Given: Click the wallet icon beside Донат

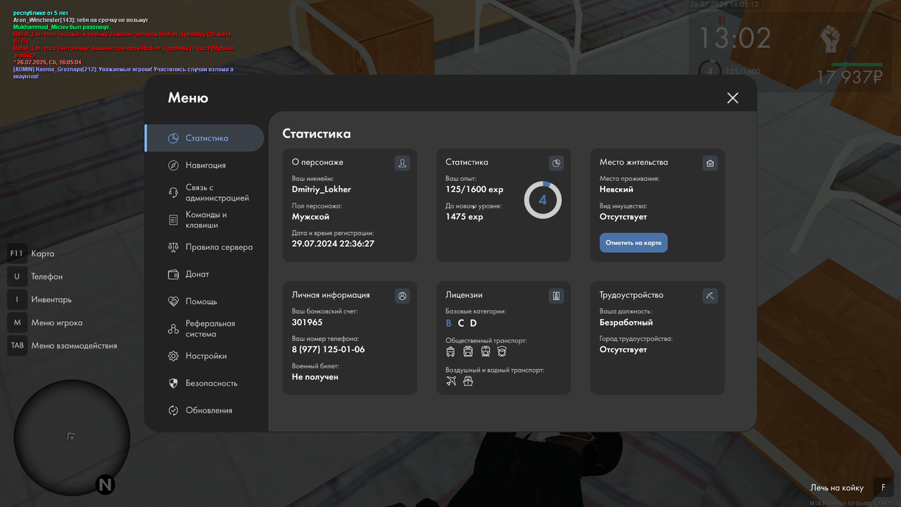Looking at the screenshot, I should (x=173, y=274).
